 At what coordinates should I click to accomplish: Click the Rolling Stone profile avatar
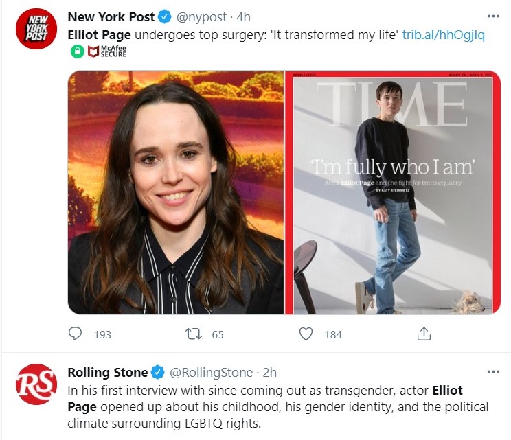tap(36, 384)
